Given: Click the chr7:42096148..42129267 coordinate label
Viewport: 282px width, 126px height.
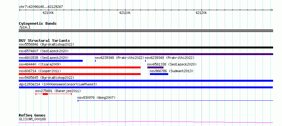Looking at the screenshot, I should pyautogui.click(x=41, y=7).
